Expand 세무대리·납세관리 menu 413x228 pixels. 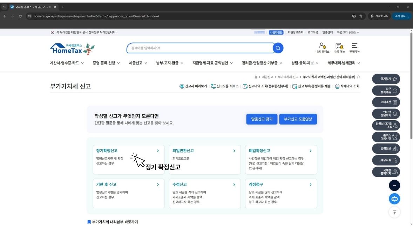[x=344, y=63]
